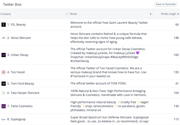
Task: Select the company name Urban Decay
Action: 20,55
